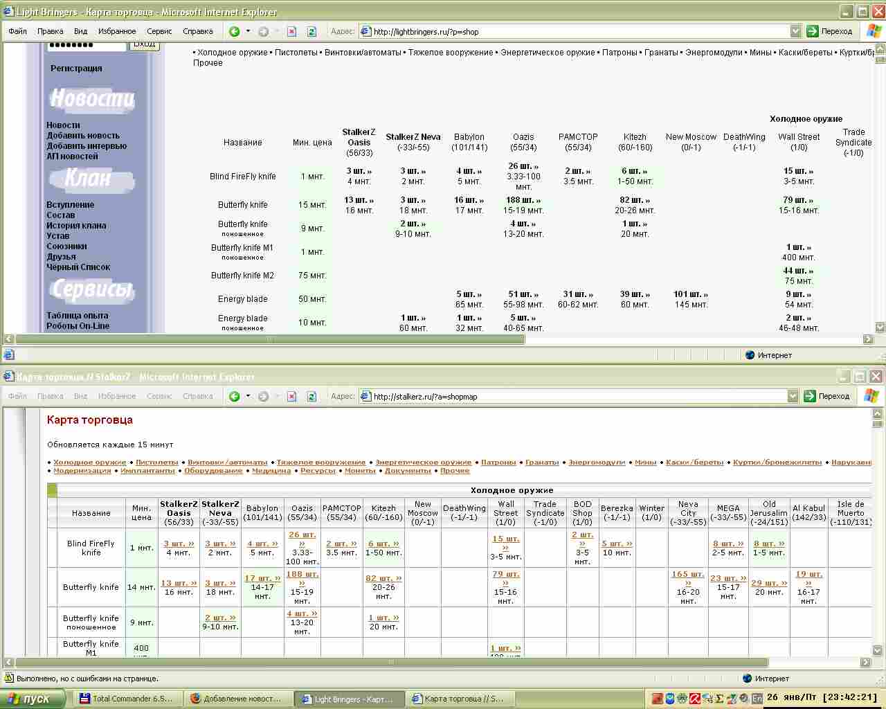Open Правка menu in StalkerZ window
This screenshot has height=709, width=886.
51,396
